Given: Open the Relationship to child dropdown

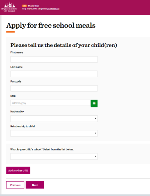Looking at the screenshot, I should 54,133.
